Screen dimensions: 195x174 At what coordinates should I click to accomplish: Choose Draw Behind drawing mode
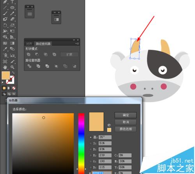(x=9, y=94)
